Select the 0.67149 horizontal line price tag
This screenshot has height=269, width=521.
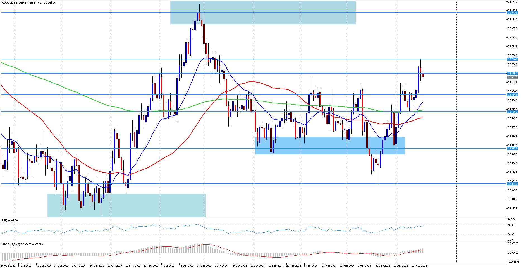tap(512, 59)
